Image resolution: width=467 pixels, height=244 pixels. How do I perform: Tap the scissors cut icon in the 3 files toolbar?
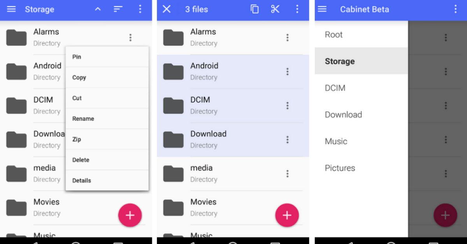[x=275, y=9]
